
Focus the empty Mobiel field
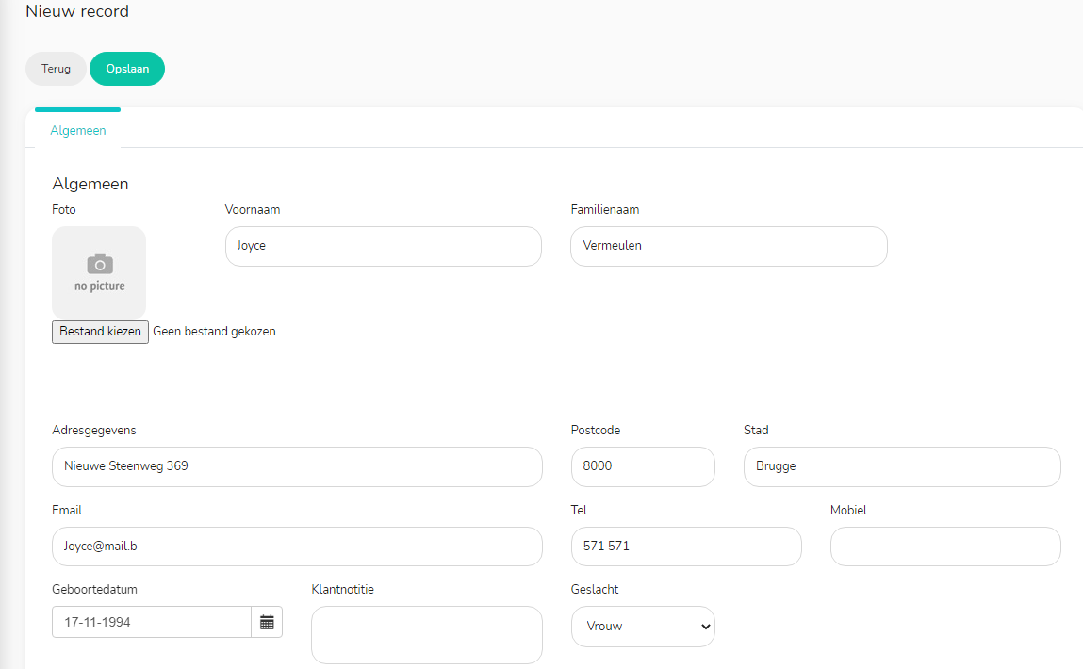pos(945,547)
